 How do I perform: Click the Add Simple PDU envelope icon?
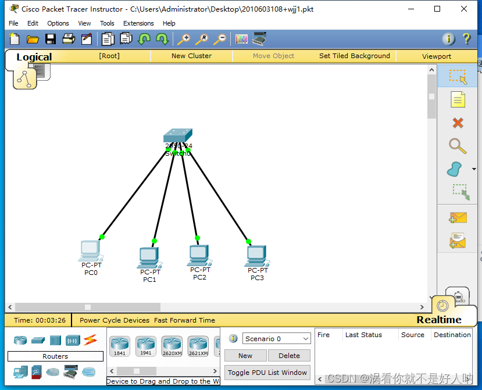pyautogui.click(x=458, y=217)
